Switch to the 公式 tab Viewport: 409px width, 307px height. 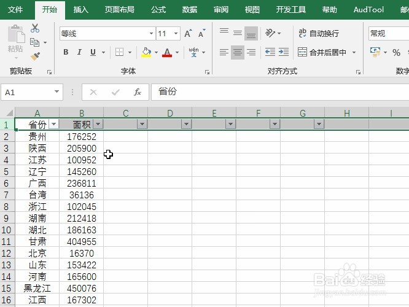tap(158, 10)
